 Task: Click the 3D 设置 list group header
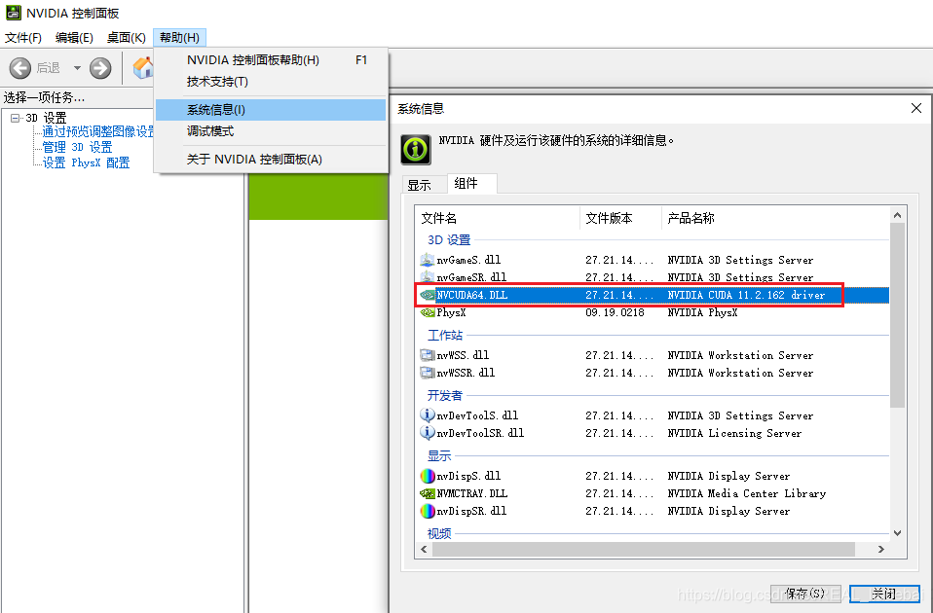coord(449,239)
